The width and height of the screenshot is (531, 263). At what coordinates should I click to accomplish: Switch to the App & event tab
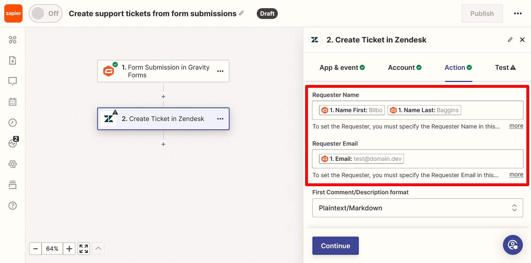click(342, 68)
